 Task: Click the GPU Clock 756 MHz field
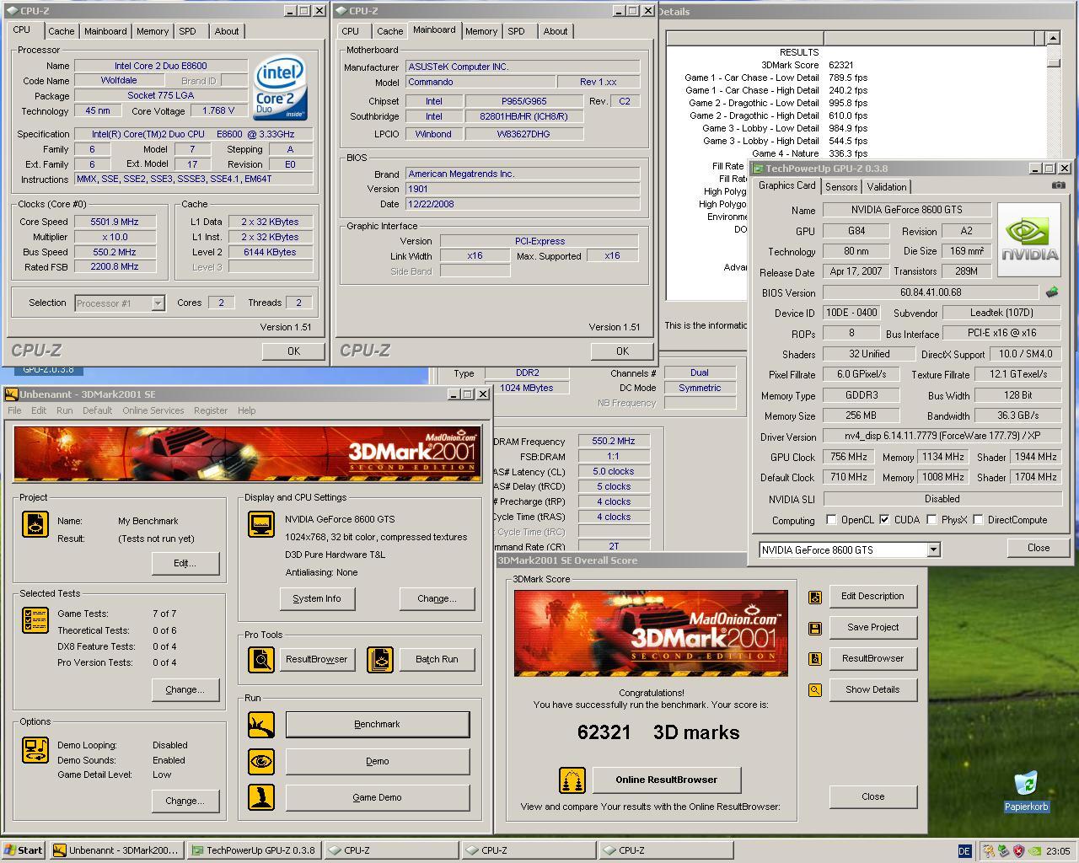click(848, 457)
